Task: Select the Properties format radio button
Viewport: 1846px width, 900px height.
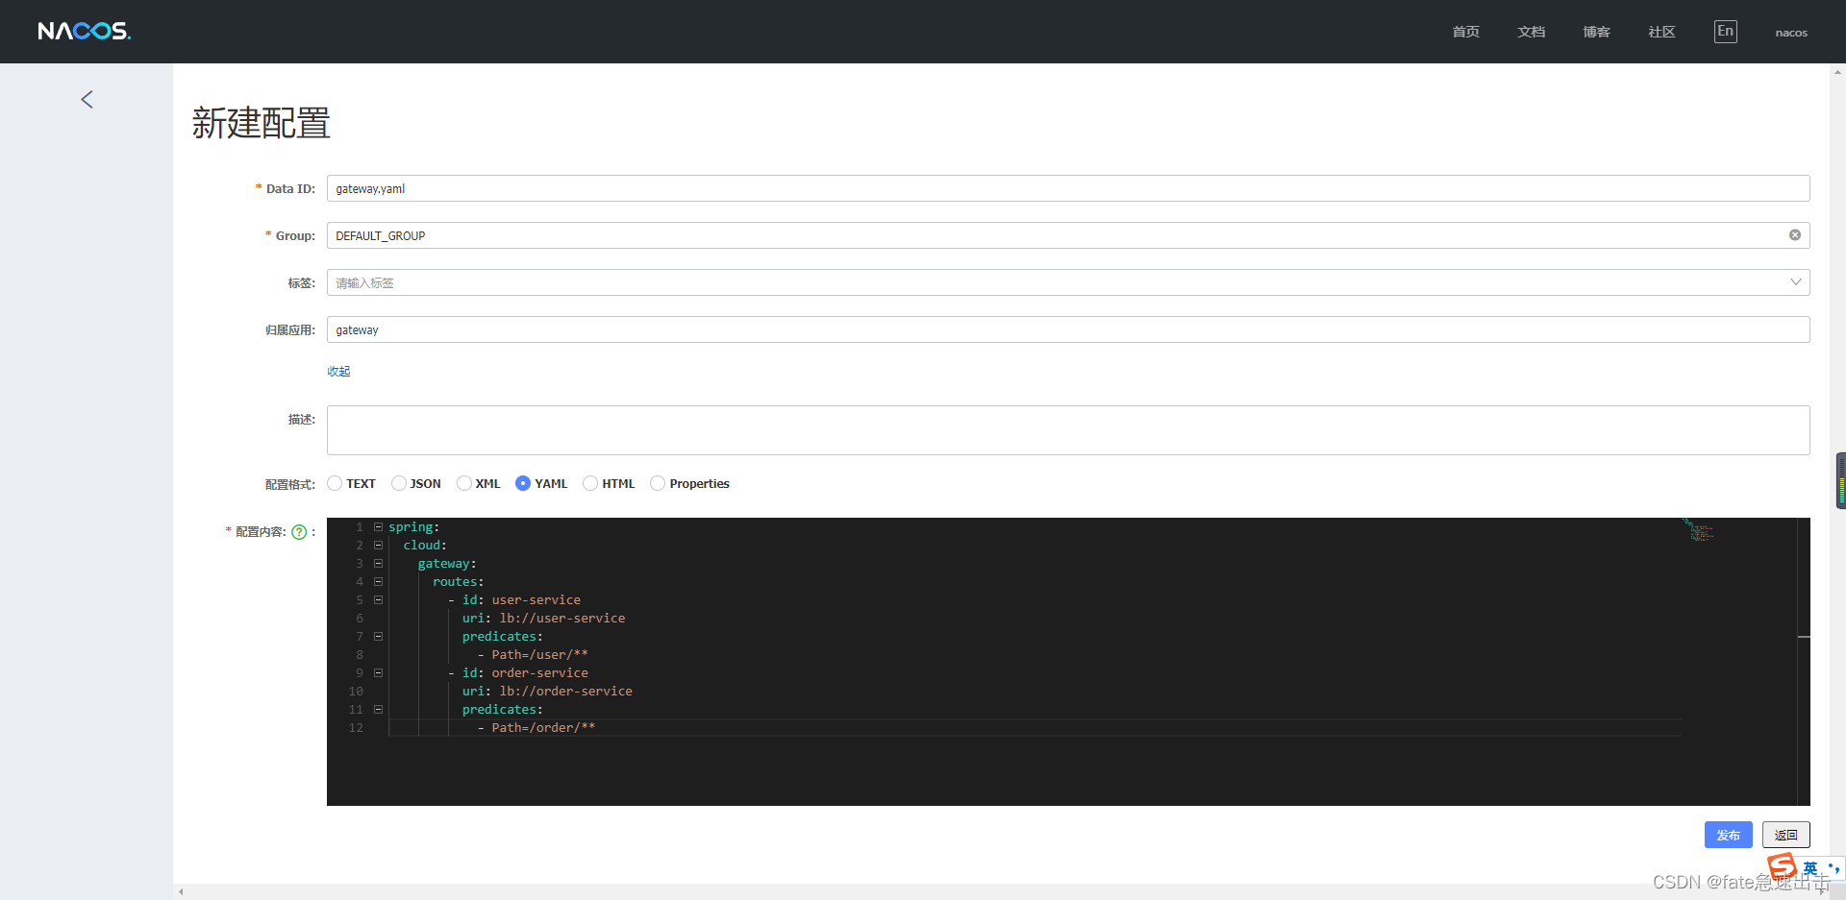Action: 658,483
